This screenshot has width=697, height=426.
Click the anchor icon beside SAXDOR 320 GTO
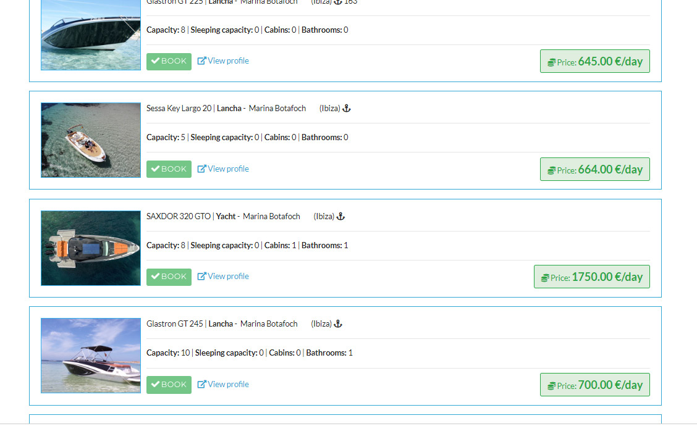(340, 216)
